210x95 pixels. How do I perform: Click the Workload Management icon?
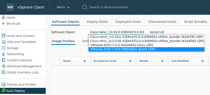click(3, 66)
